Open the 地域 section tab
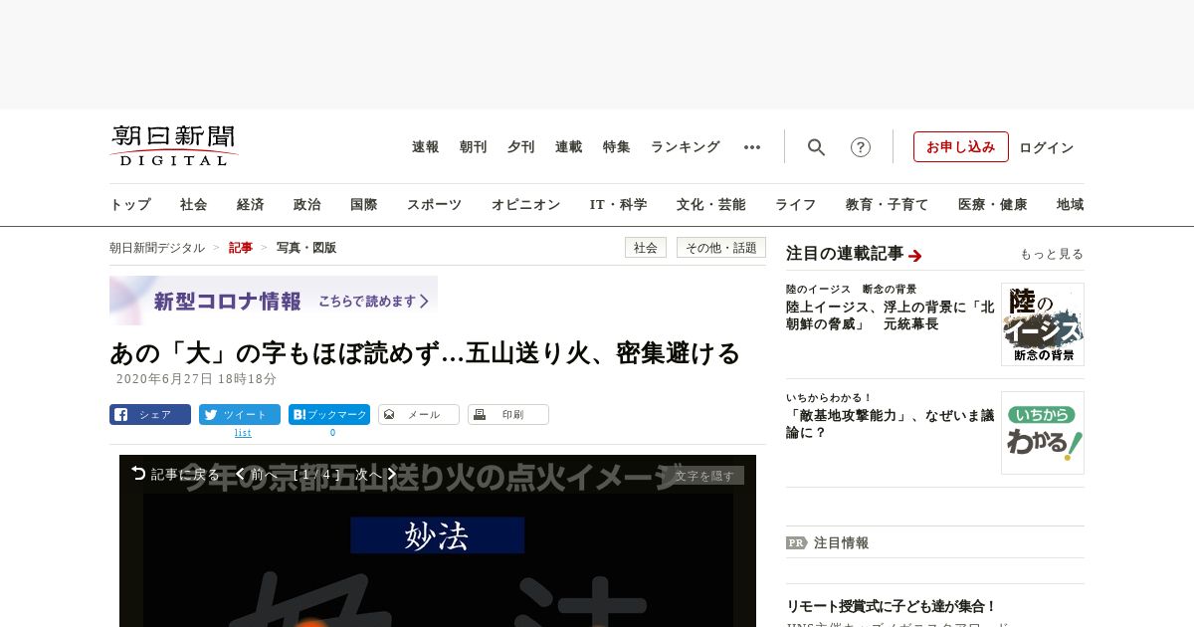Screen dimensions: 1194x627 coord(1071,205)
